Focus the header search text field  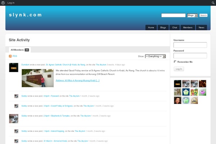(x=174, y=15)
